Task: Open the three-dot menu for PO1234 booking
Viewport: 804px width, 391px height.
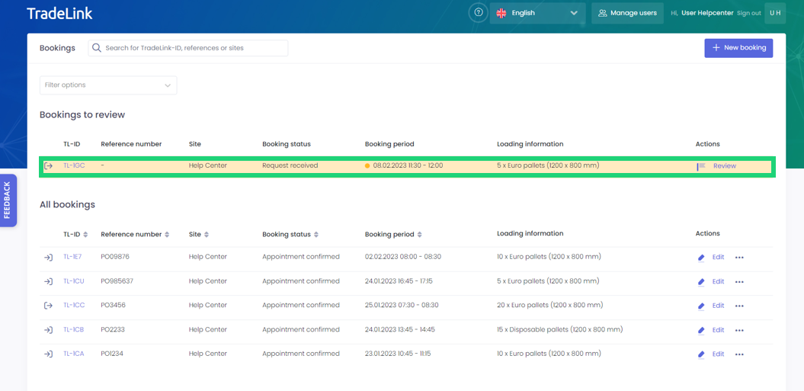Action: pos(739,354)
